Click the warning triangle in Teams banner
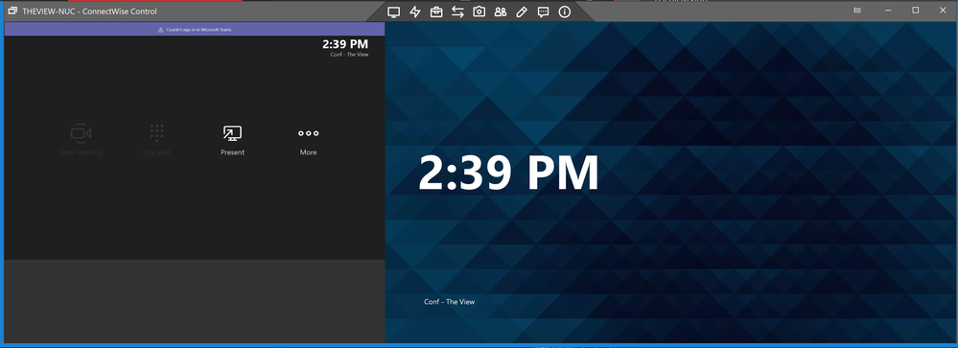This screenshot has width=958, height=348. click(x=161, y=30)
